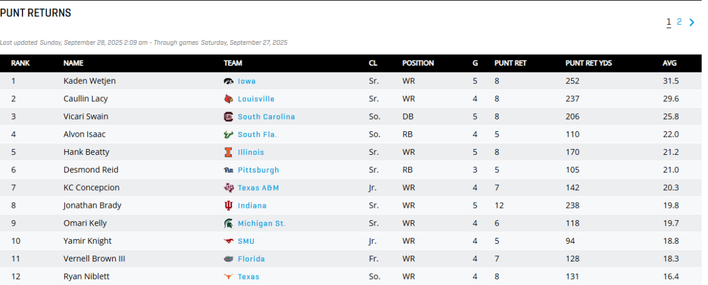This screenshot has width=708, height=285.
Task: Click the Pittsburgh Pitt logo icon
Action: pyautogui.click(x=228, y=170)
